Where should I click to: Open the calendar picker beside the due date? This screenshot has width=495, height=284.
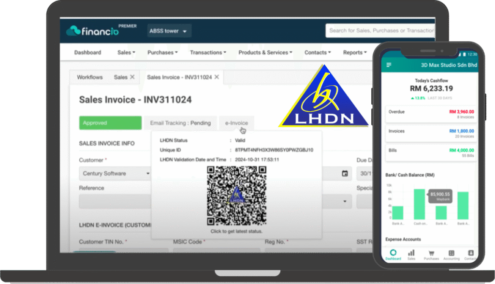click(x=345, y=173)
